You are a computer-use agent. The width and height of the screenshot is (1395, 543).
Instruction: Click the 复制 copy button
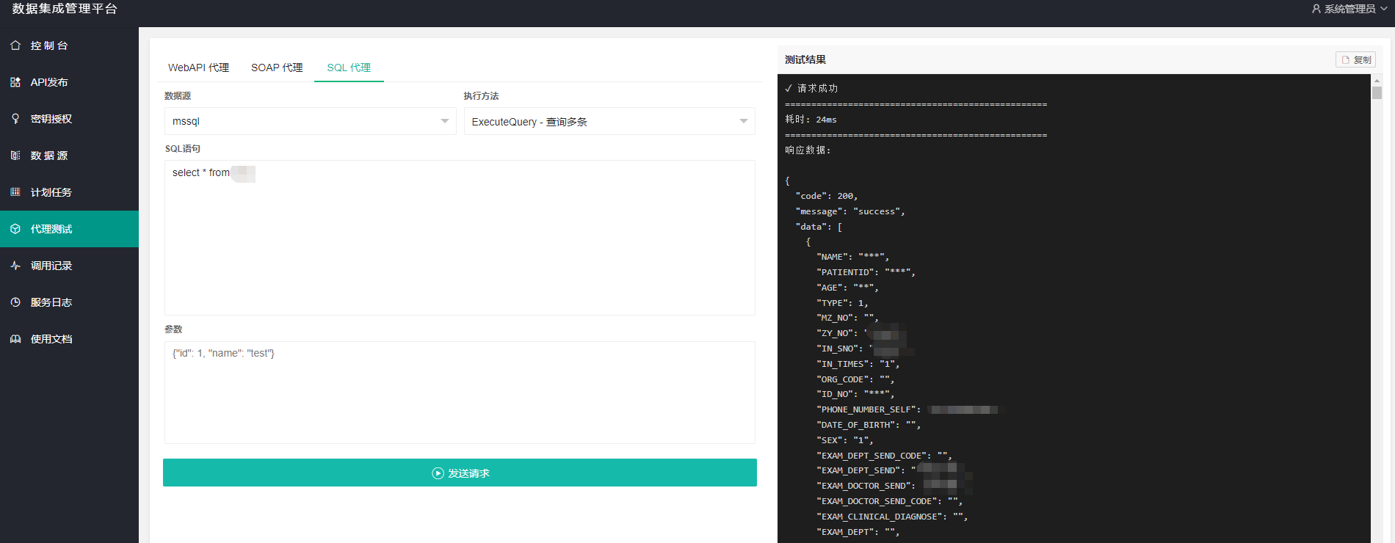[x=1355, y=60]
